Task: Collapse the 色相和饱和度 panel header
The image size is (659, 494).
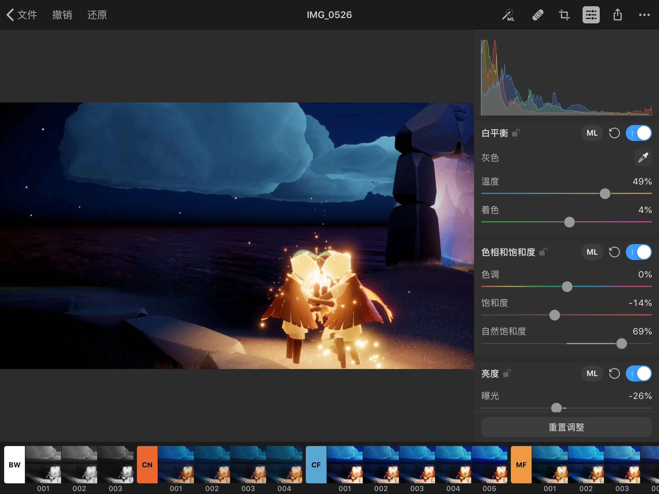Action: click(508, 252)
